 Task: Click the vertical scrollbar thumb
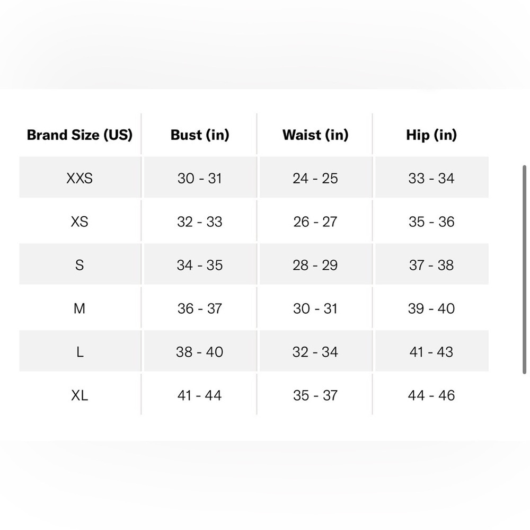pos(524,269)
